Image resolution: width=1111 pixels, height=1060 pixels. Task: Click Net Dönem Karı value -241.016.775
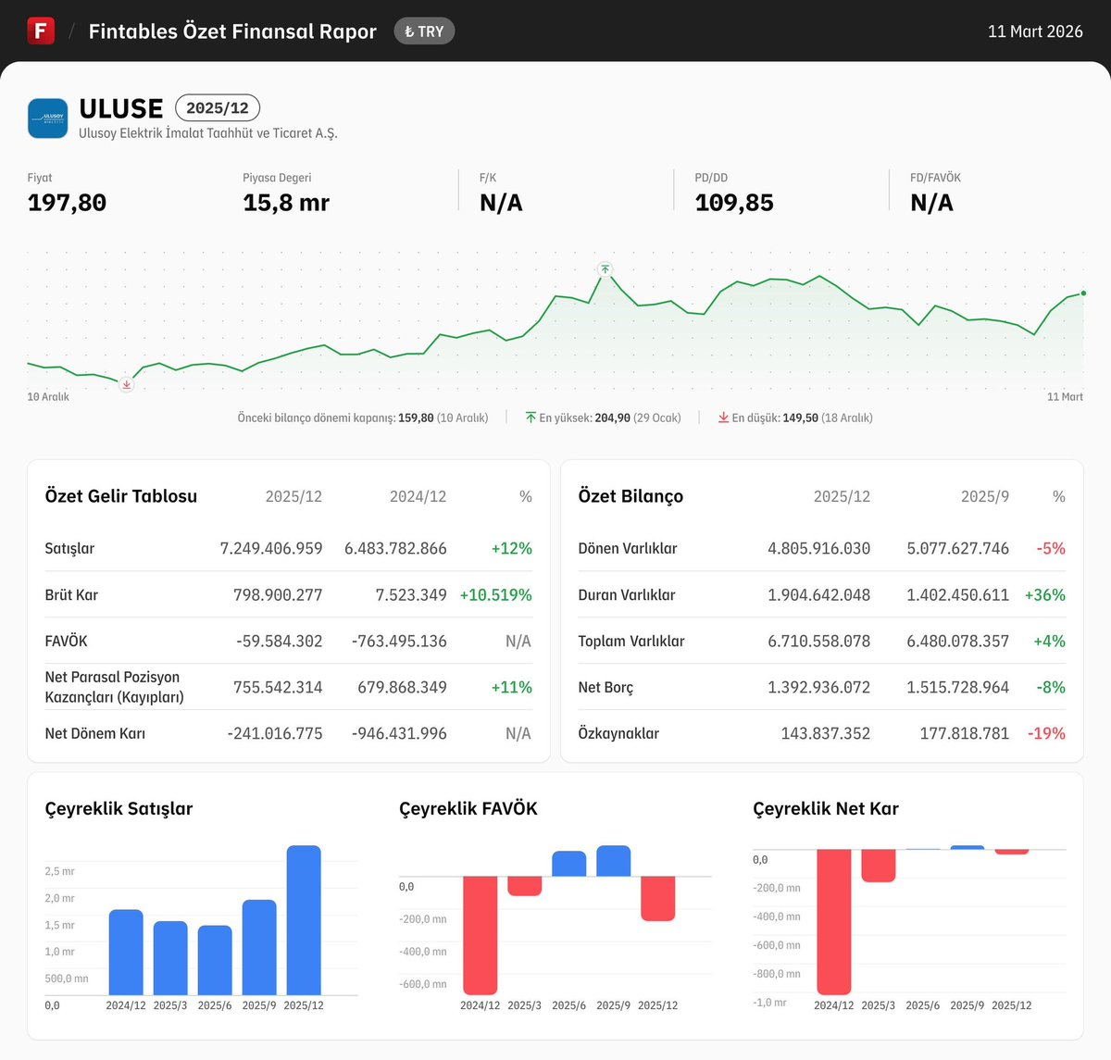275,733
